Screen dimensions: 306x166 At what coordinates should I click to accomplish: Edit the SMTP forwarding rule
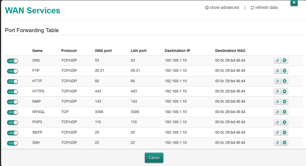click(x=277, y=132)
